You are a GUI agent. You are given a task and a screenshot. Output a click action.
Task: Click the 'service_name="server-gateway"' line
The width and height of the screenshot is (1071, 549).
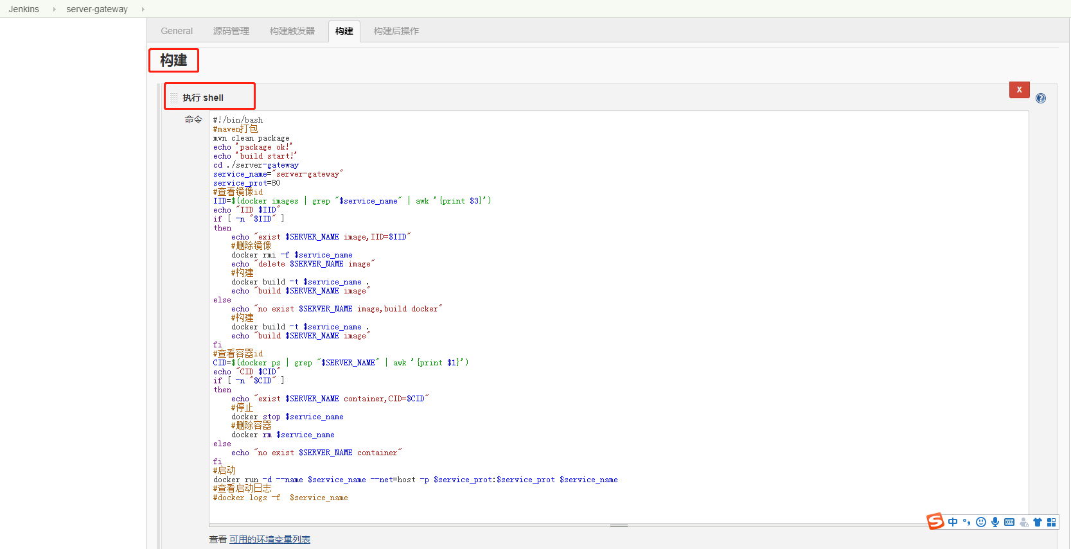point(278,174)
